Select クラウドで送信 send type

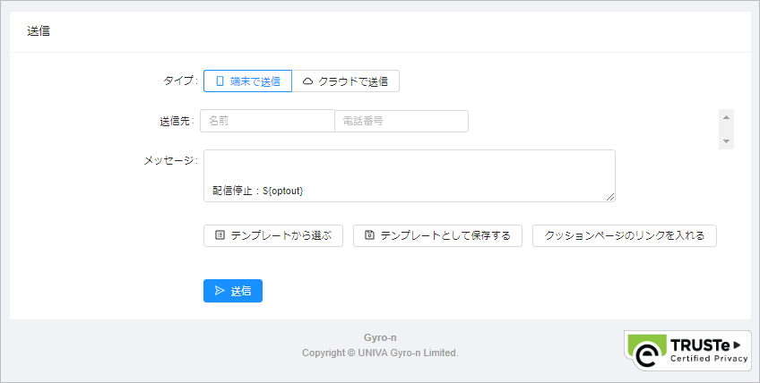pos(346,81)
